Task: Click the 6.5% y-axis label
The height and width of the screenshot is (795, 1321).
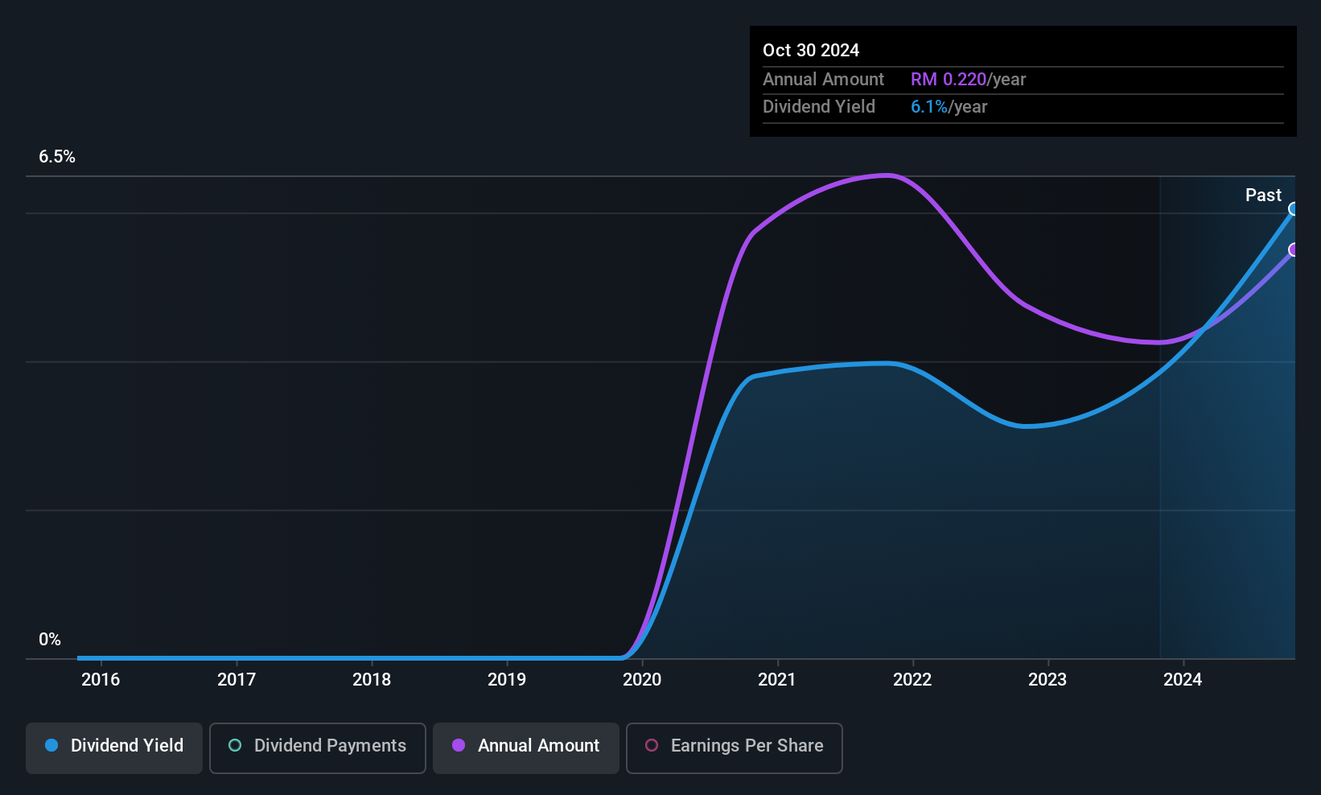Action: coord(57,157)
